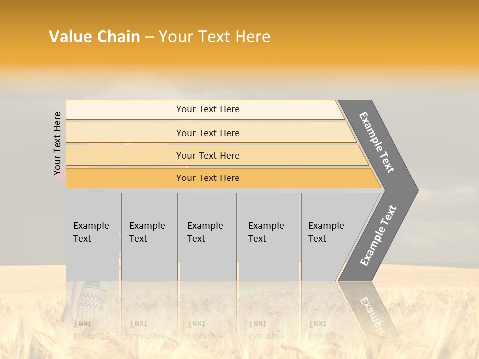Image resolution: width=479 pixels, height=359 pixels.
Task: Click the reflected text beneath the first box
Action: pyautogui.click(x=91, y=329)
